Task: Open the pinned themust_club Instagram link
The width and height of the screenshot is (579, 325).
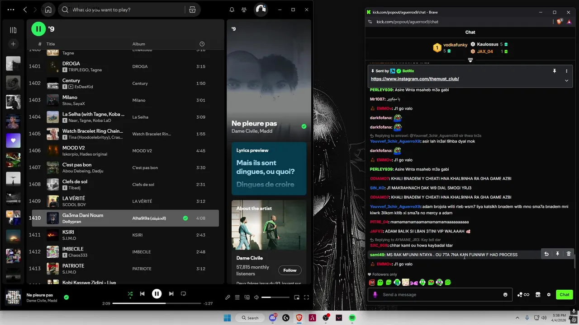Action: (415, 79)
